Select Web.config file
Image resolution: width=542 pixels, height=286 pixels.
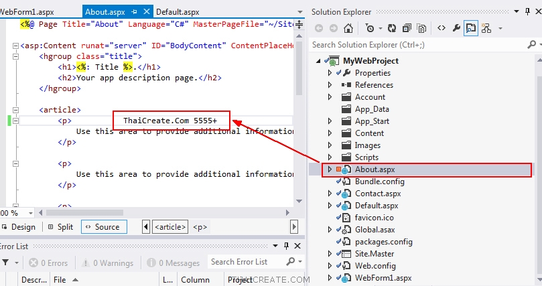pyautogui.click(x=375, y=266)
